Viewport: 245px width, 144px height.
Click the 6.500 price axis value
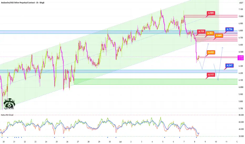241,52
